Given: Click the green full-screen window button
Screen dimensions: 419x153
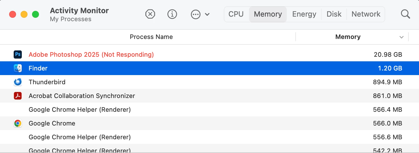Looking at the screenshot, I should click(x=35, y=14).
